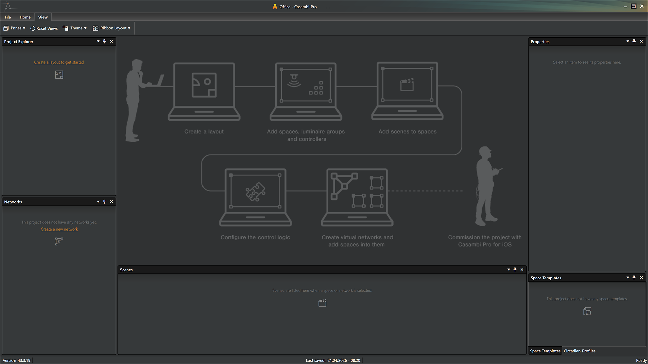Screen dimensions: 648x364
Task: Click Create a new network link
Action: (59, 229)
